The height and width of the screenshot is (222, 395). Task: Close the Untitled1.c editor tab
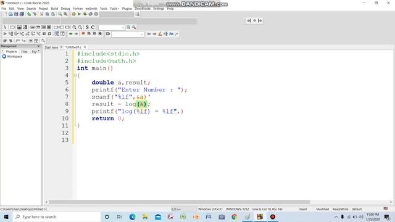click(x=85, y=47)
